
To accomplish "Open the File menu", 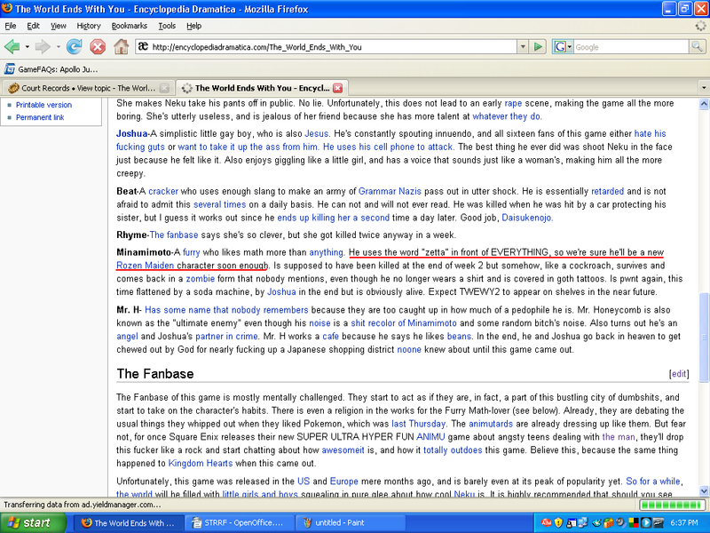I will click(x=10, y=26).
